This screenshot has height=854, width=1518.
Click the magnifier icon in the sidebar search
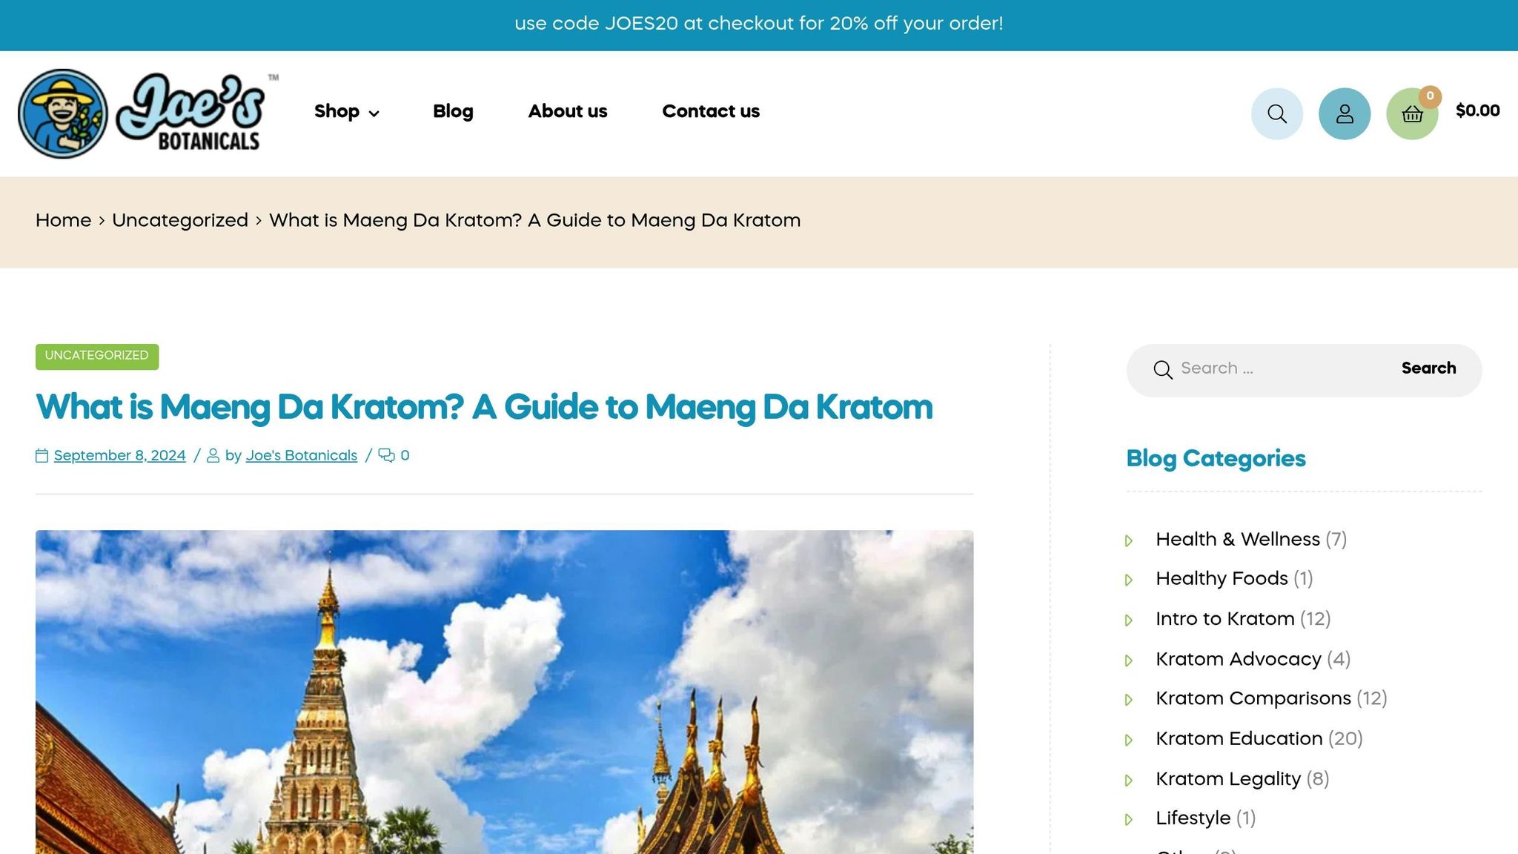pos(1162,369)
